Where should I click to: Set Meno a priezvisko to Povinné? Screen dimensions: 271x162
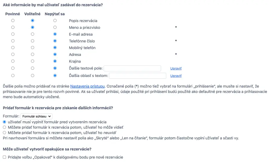(x=13, y=27)
